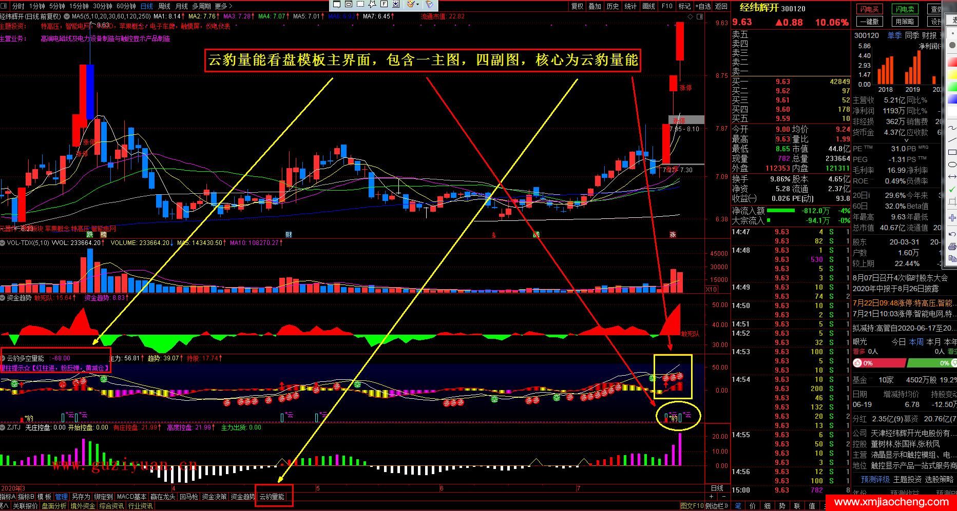Toggle the ZJTJ indicator circle button
Image resolution: width=957 pixels, height=511 pixels.
tap(3, 427)
